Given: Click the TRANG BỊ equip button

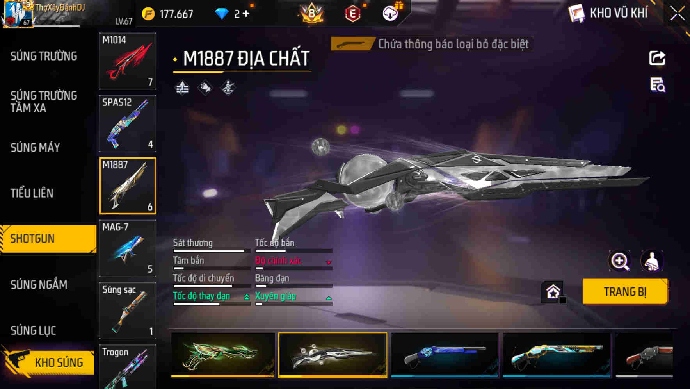Looking at the screenshot, I should point(625,292).
